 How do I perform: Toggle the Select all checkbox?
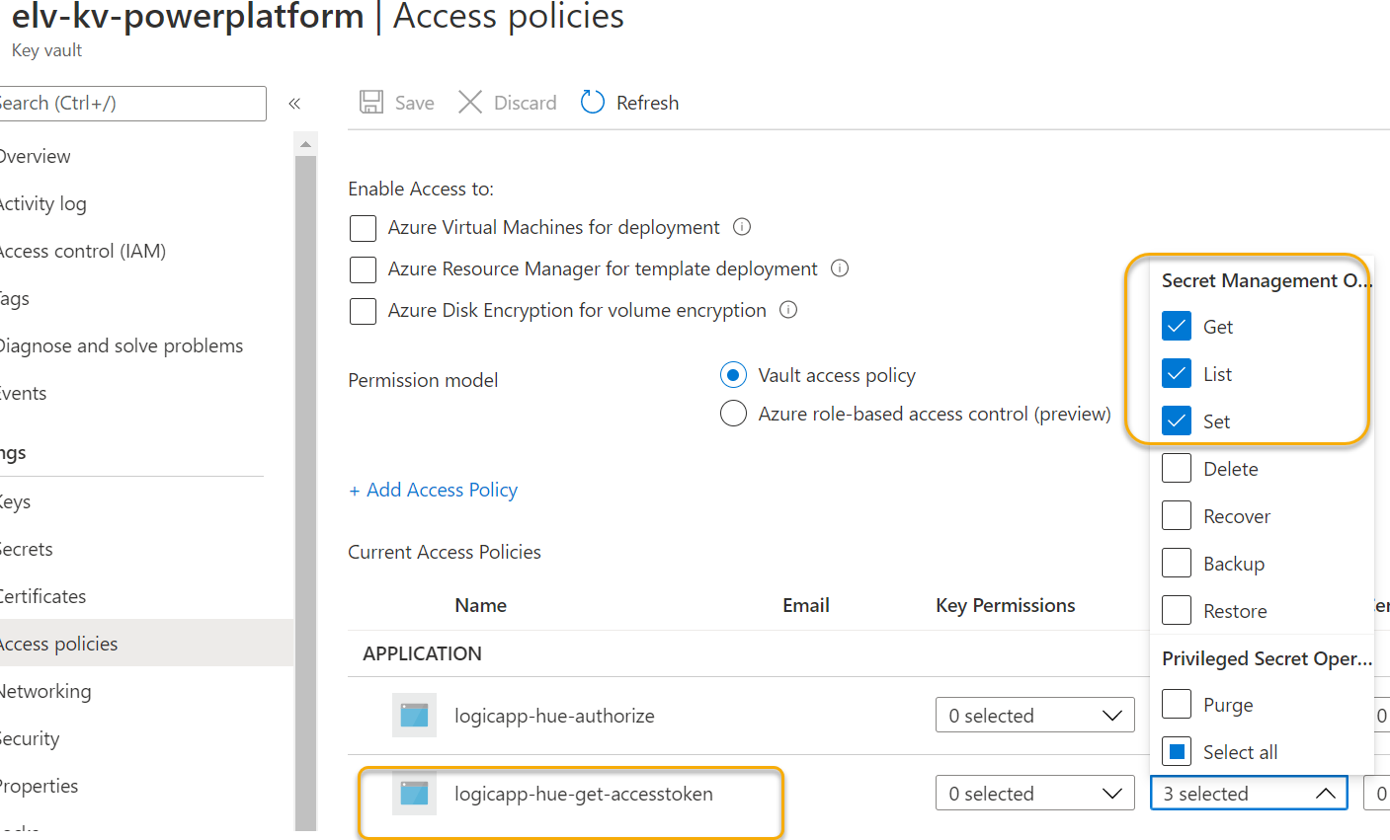(x=1177, y=752)
